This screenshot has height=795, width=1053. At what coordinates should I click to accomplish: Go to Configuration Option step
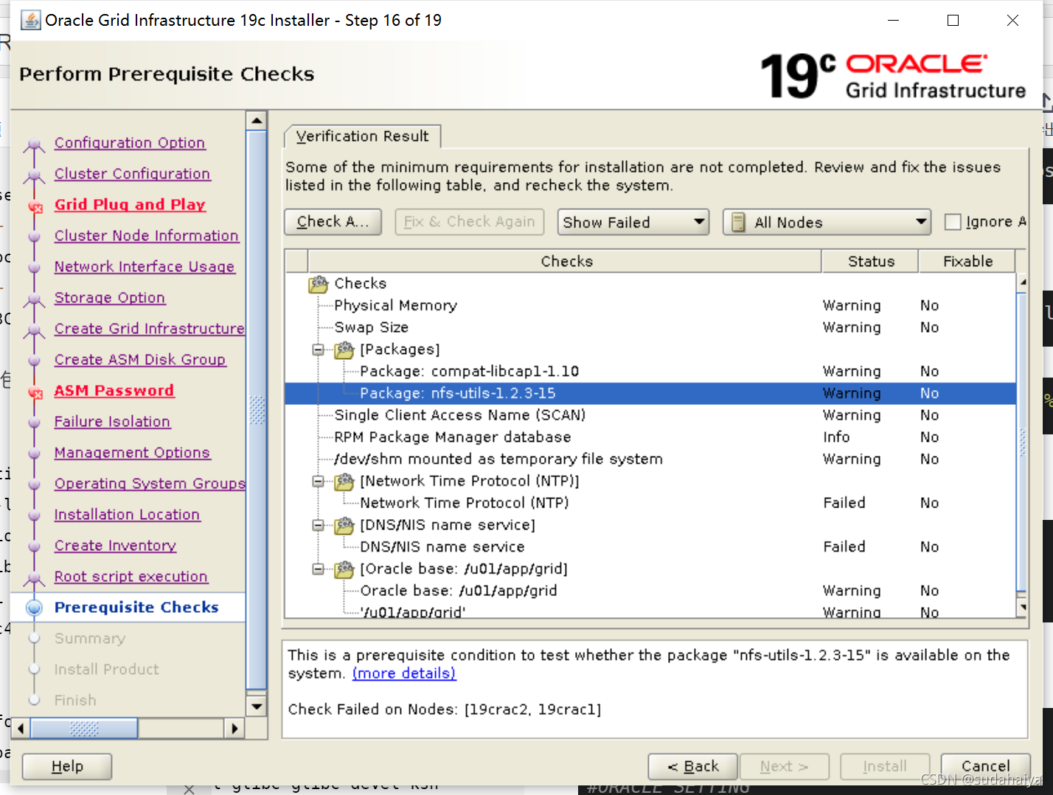[130, 143]
